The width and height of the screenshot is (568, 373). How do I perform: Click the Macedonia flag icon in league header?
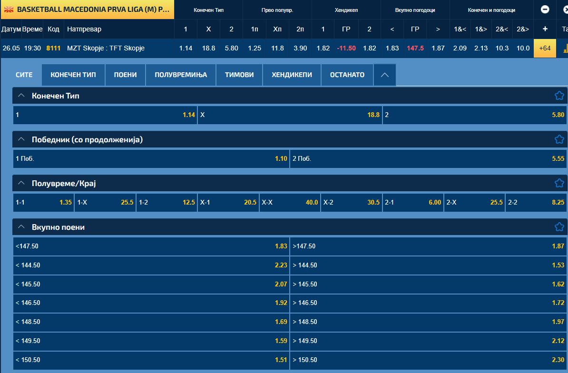[9, 10]
